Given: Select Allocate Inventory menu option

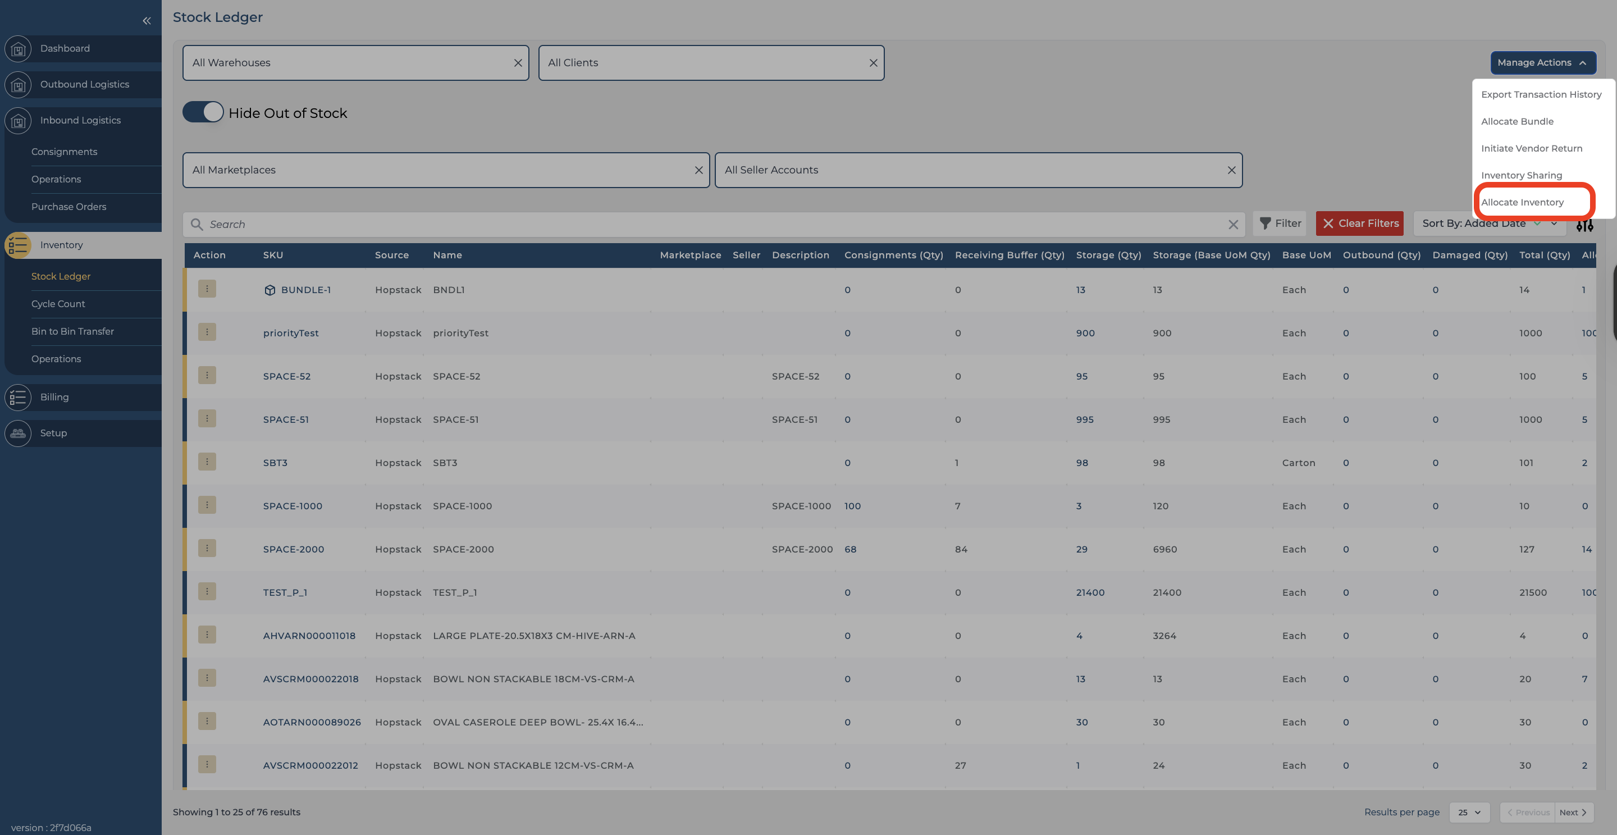Looking at the screenshot, I should point(1522,202).
